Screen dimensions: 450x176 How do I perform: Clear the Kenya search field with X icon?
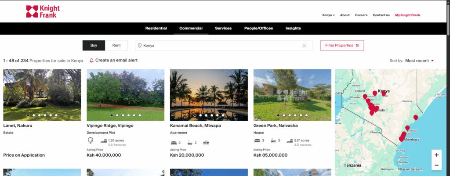304,46
